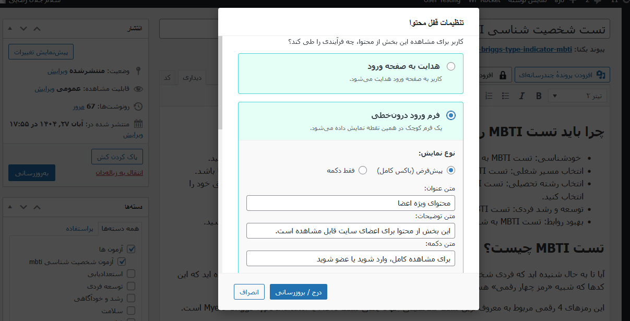Image resolution: width=630 pixels, height=321 pixels.
Task: Select the هدایت به صفحه ورود radio option
Action: (x=450, y=66)
